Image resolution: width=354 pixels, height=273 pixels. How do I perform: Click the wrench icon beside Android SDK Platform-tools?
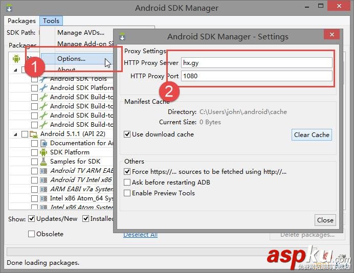[43, 88]
